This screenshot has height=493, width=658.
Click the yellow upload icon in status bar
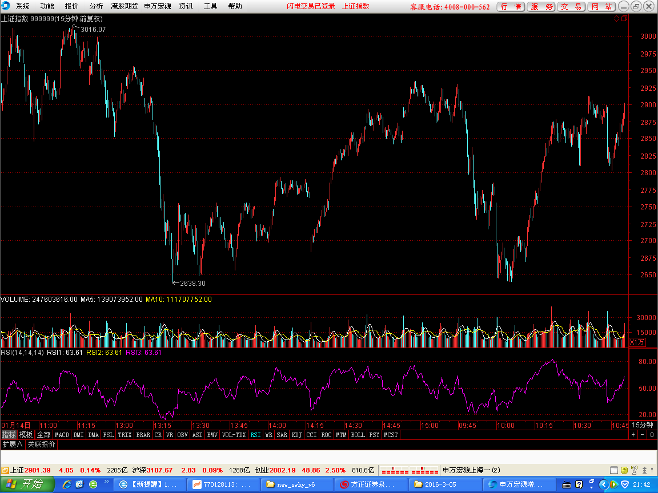click(624, 470)
